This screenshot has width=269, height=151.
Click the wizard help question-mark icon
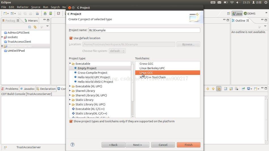click(72, 144)
